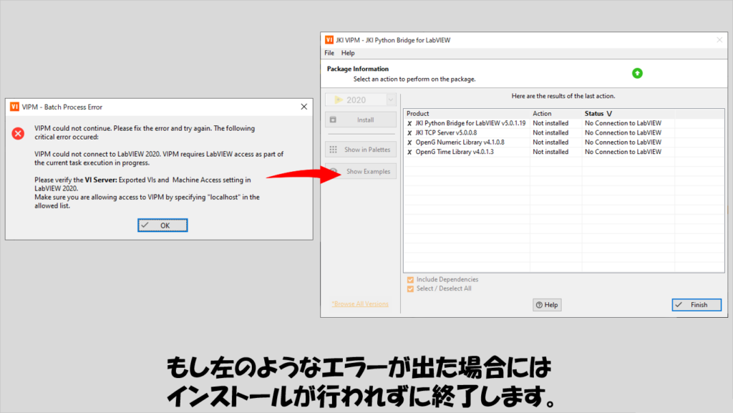Screen dimensions: 733x413
Task: Open the Help menu
Action: pos(348,53)
